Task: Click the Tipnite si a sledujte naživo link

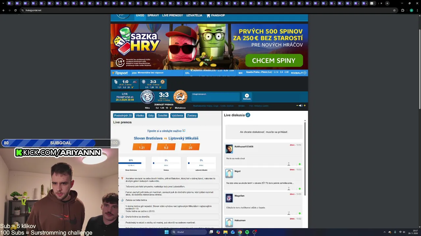Action: coord(166,131)
